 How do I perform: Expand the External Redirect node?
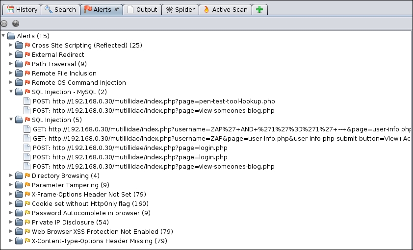coord(11,54)
